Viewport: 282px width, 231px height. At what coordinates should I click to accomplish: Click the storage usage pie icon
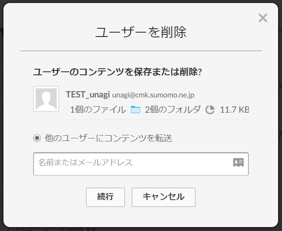tap(210, 110)
